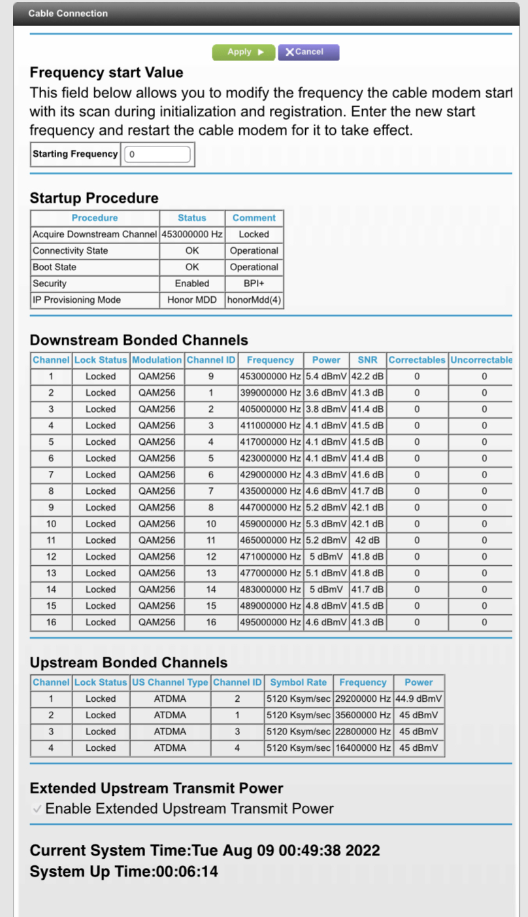Select the Procedure column header
The width and height of the screenshot is (528, 917).
point(95,218)
